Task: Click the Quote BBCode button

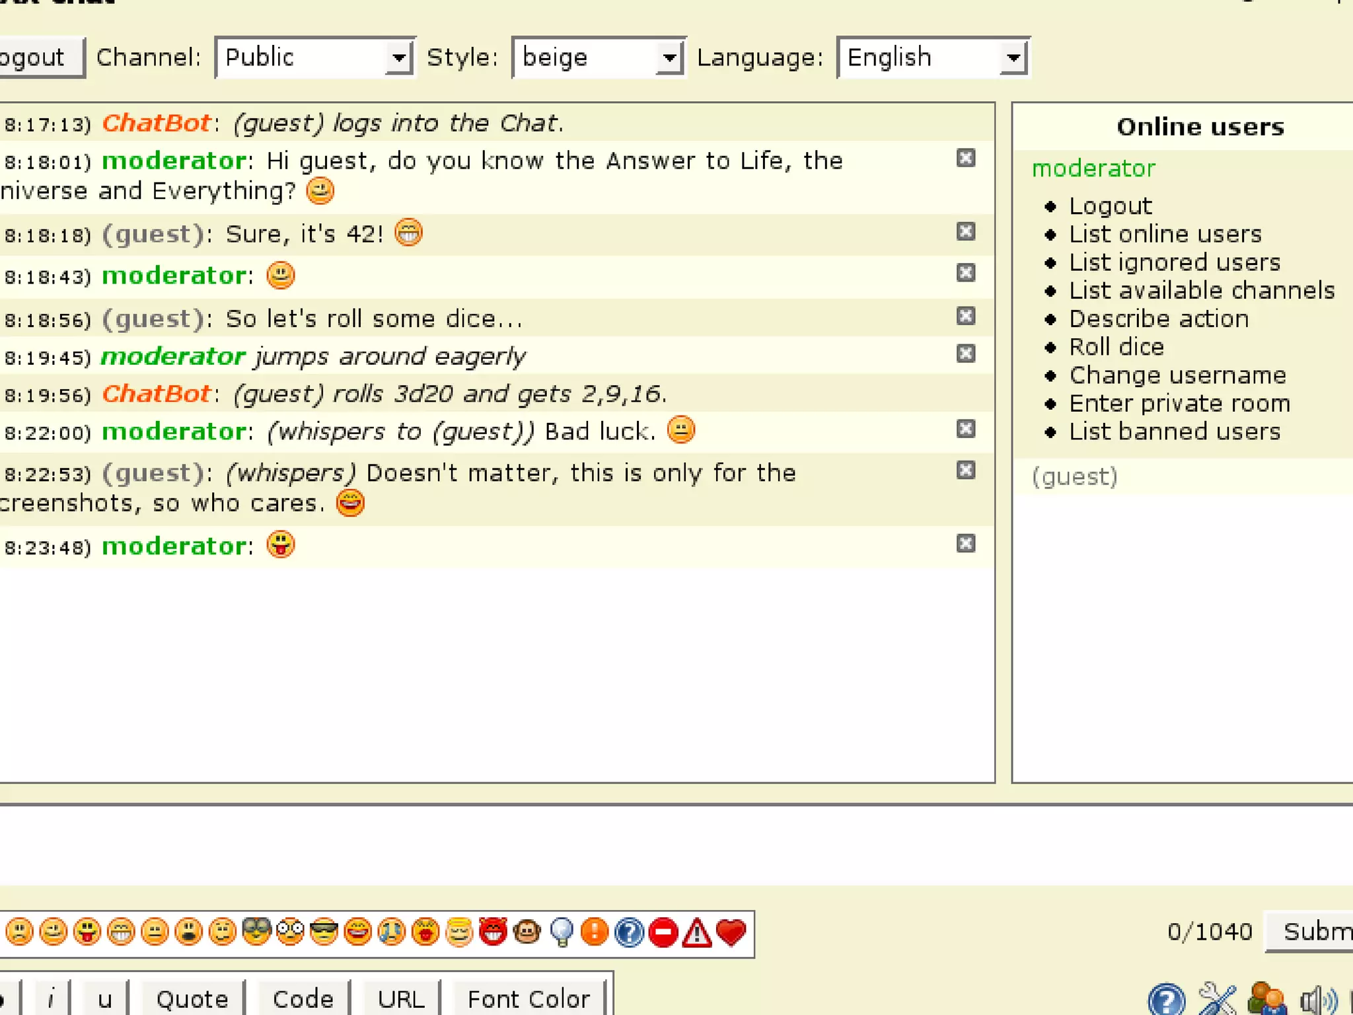Action: pyautogui.click(x=192, y=999)
